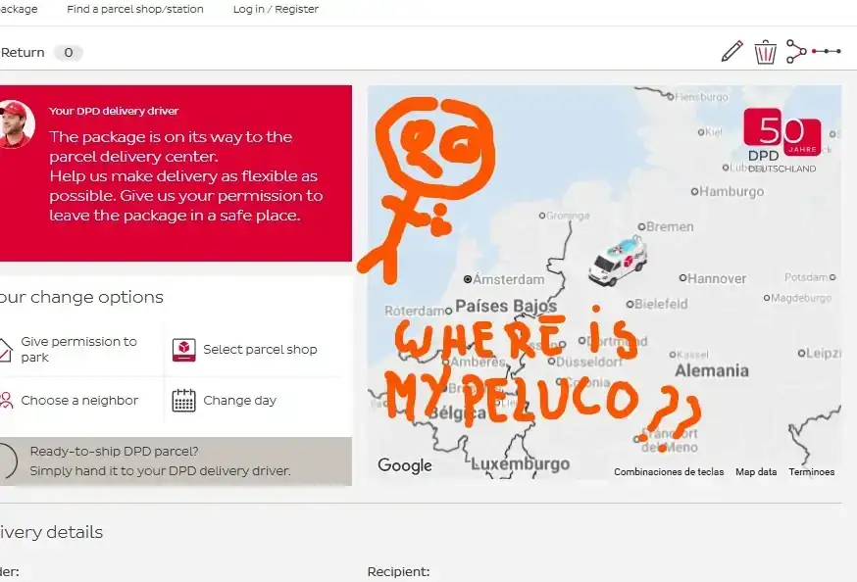This screenshot has width=857, height=582.
Task: Click Your DPD delivery driver heading
Action: [x=114, y=111]
